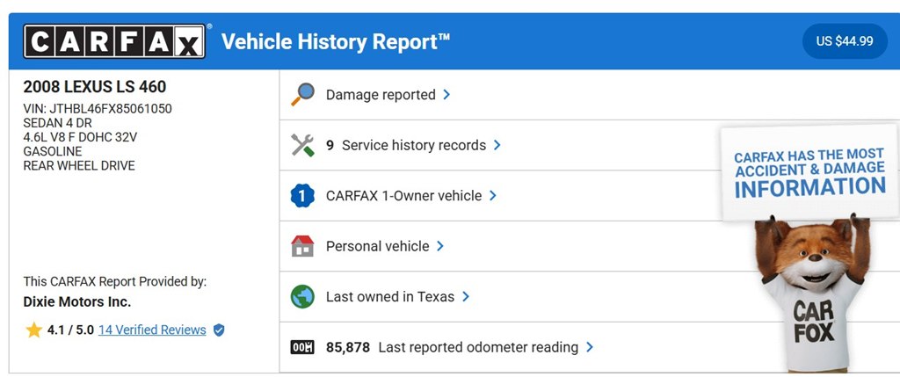Open the Damage reported link
The height and width of the screenshot is (377, 900).
(381, 95)
